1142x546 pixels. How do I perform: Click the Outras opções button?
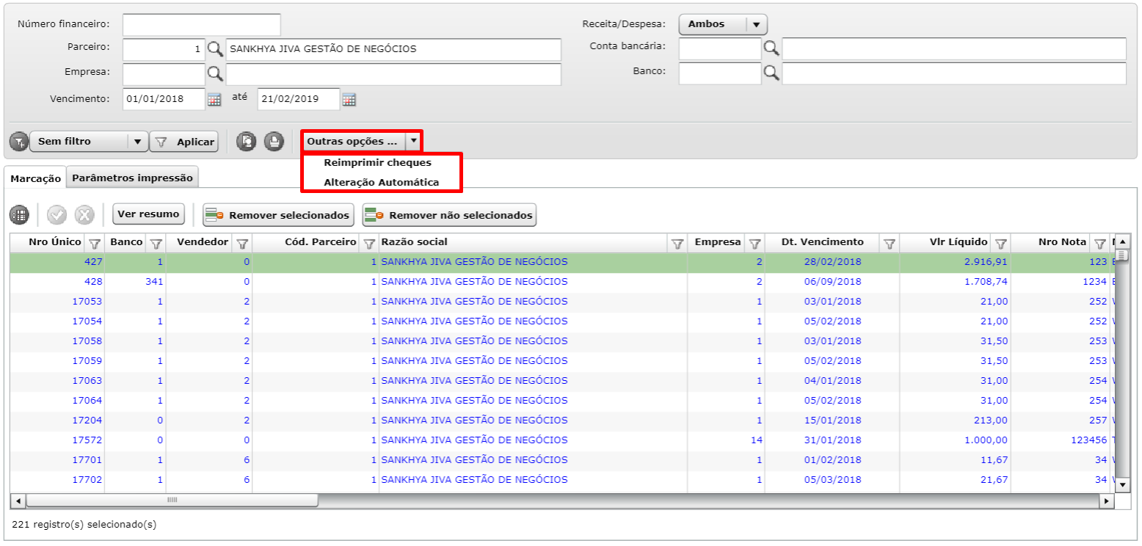(x=353, y=141)
